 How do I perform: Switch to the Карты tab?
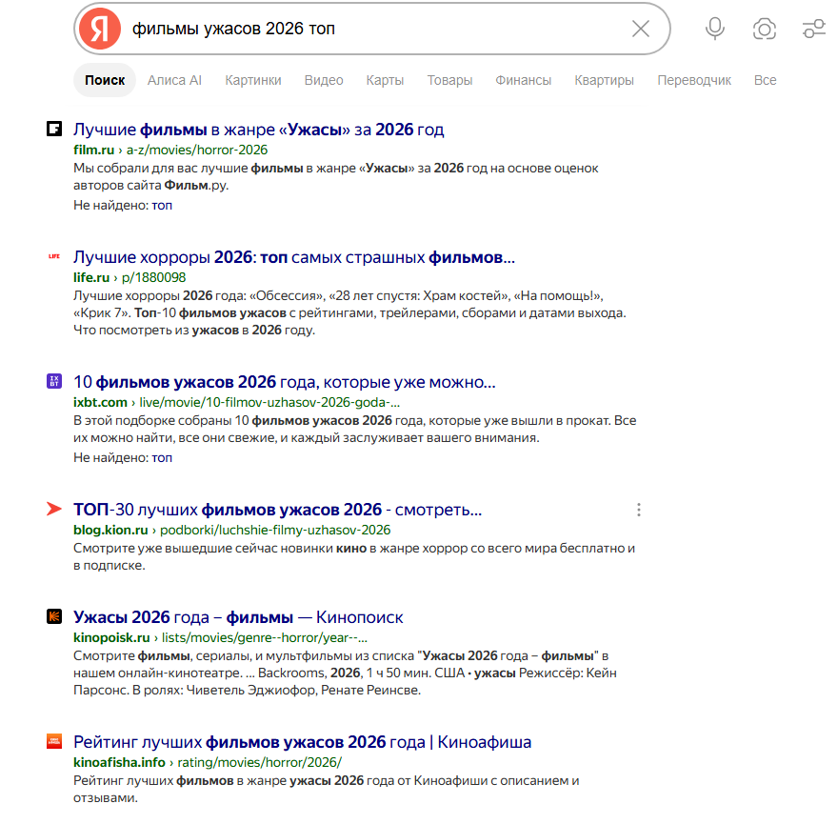(385, 80)
